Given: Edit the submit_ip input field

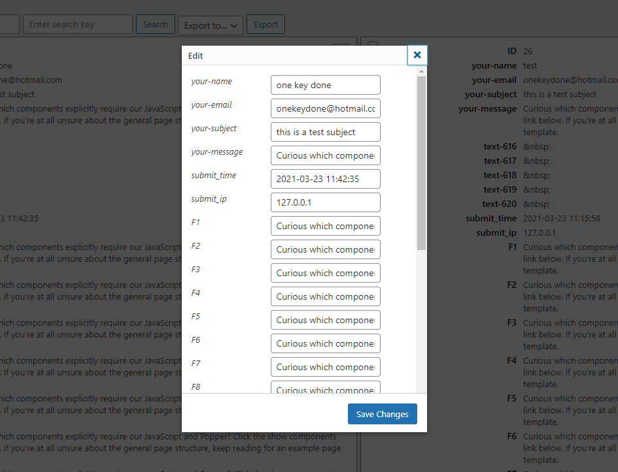Looking at the screenshot, I should [326, 202].
